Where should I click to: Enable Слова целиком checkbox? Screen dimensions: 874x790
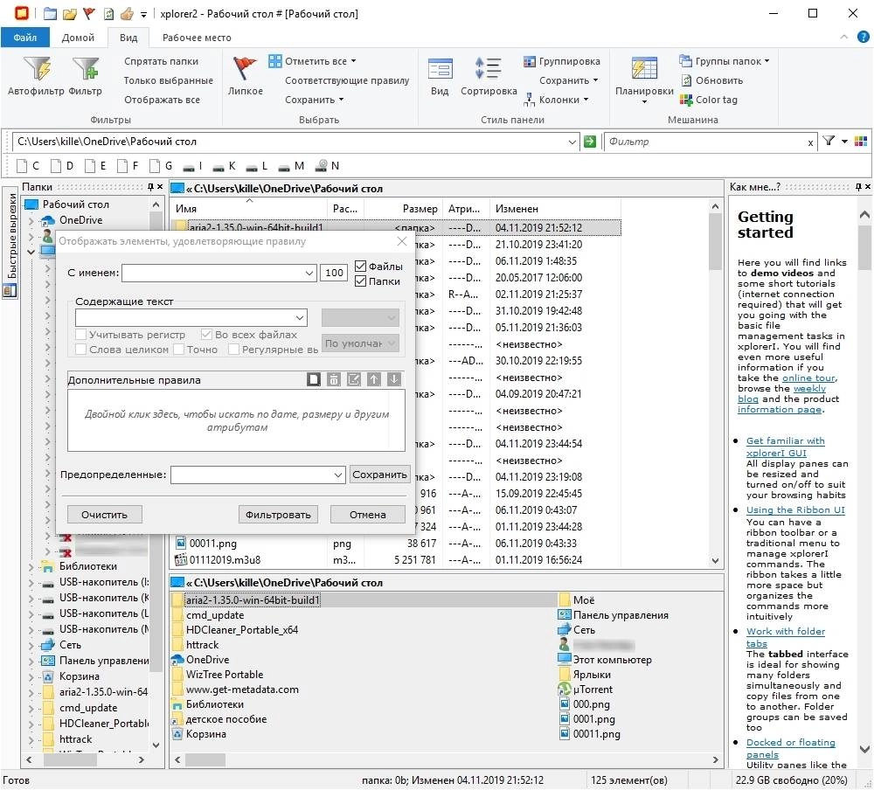tap(80, 349)
